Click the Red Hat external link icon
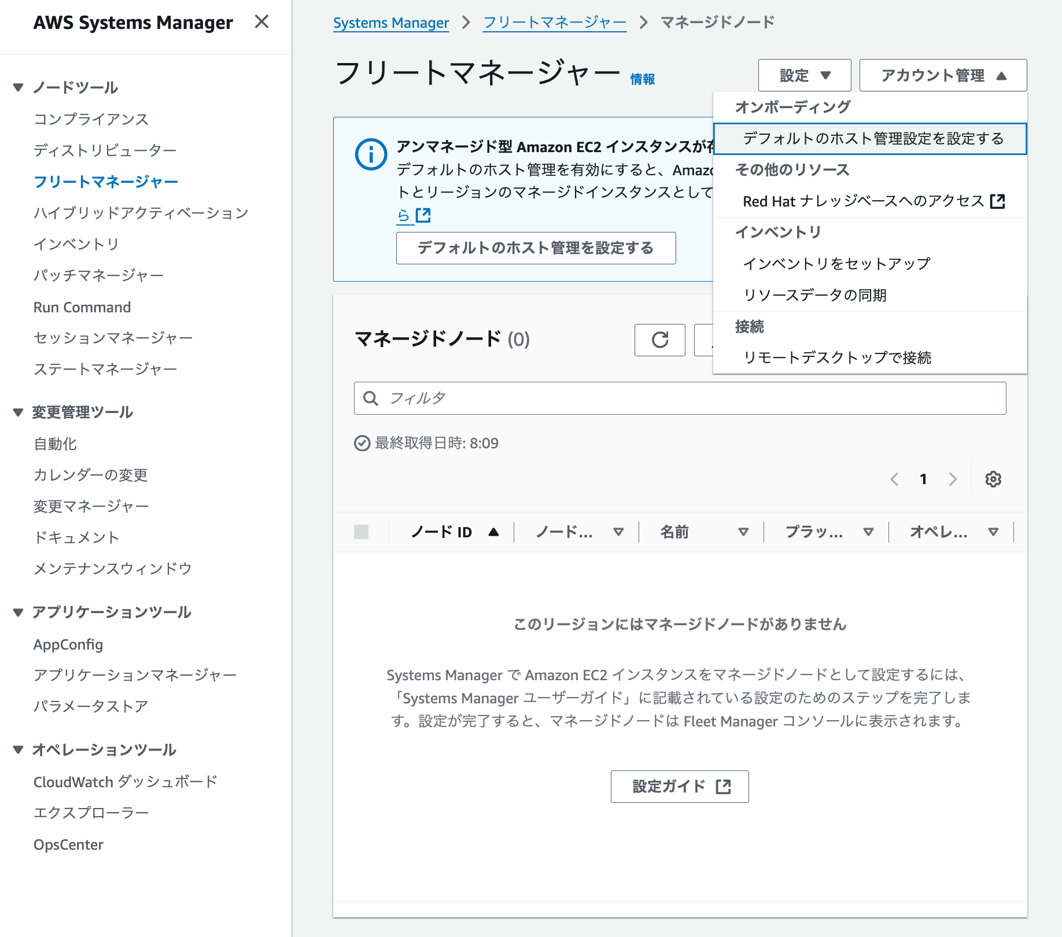 click(x=998, y=201)
